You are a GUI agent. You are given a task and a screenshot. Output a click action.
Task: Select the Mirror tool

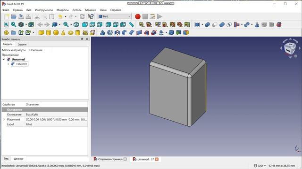(x=117, y=32)
